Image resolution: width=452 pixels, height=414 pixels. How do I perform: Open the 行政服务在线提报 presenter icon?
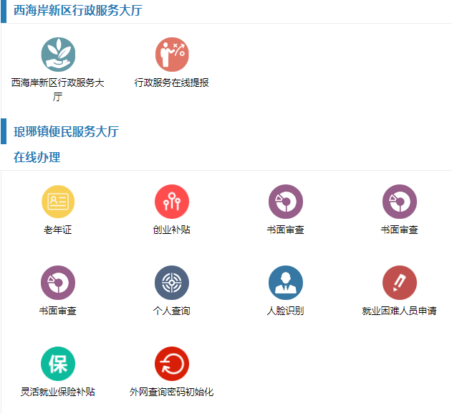[172, 55]
